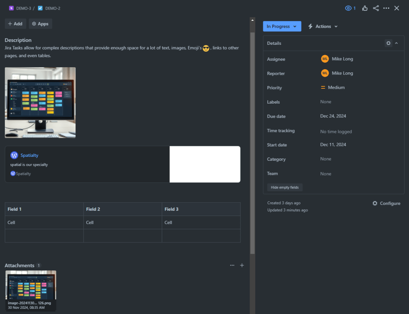This screenshot has height=314, width=409.
Task: Open the In Progress status dropdown
Action: (282, 26)
